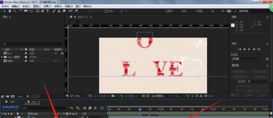This screenshot has height=118, width=273.
Task: Click the Play button in 预览 panel
Action: [x=249, y=49]
